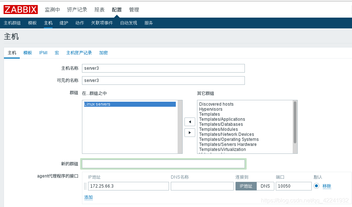Select Templates/Operating Systems group
Image resolution: width=352 pixels, height=207 pixels.
tap(229, 139)
